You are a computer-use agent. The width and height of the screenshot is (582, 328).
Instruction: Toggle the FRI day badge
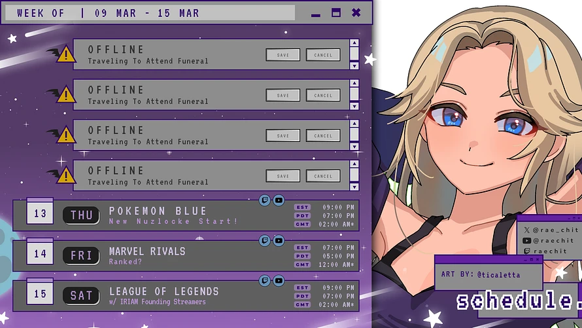coord(81,255)
